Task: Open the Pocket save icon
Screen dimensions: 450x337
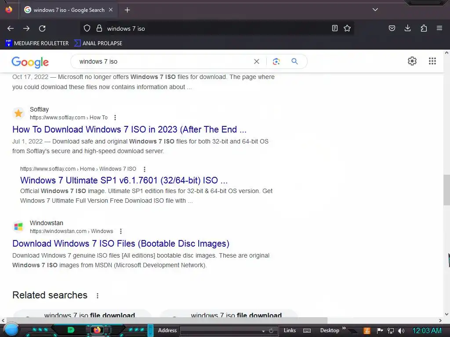Action: (x=392, y=28)
